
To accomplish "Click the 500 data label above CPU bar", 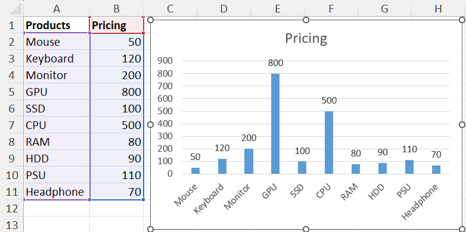I will point(329,101).
